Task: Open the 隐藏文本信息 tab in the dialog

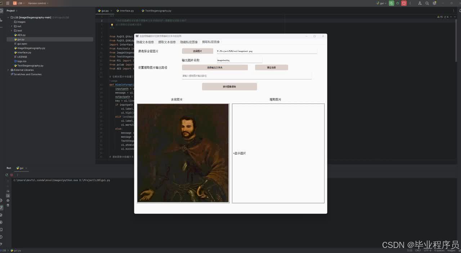Action: (145, 42)
